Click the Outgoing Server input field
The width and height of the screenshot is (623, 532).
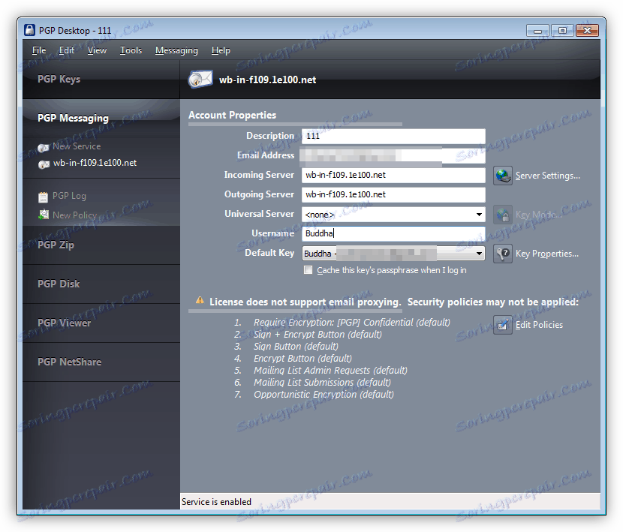(393, 194)
